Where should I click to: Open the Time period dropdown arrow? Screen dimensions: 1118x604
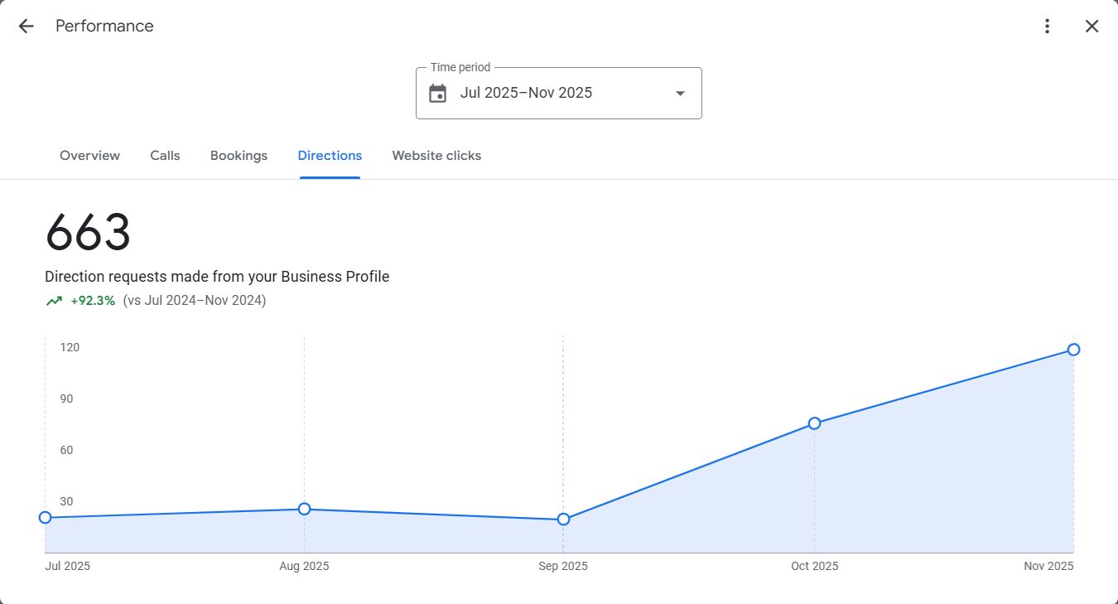click(x=679, y=93)
